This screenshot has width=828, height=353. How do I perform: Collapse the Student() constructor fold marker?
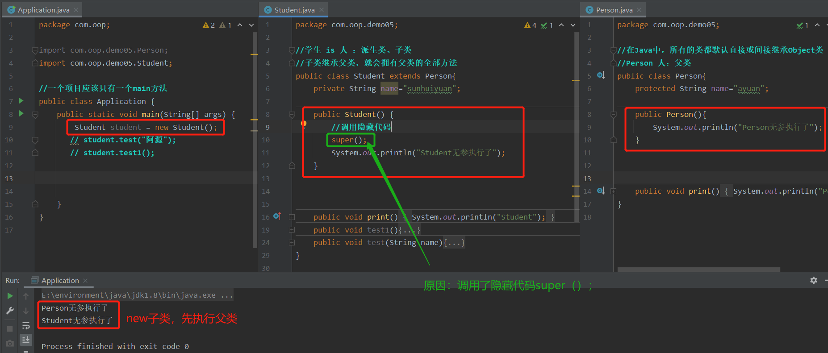pyautogui.click(x=292, y=115)
